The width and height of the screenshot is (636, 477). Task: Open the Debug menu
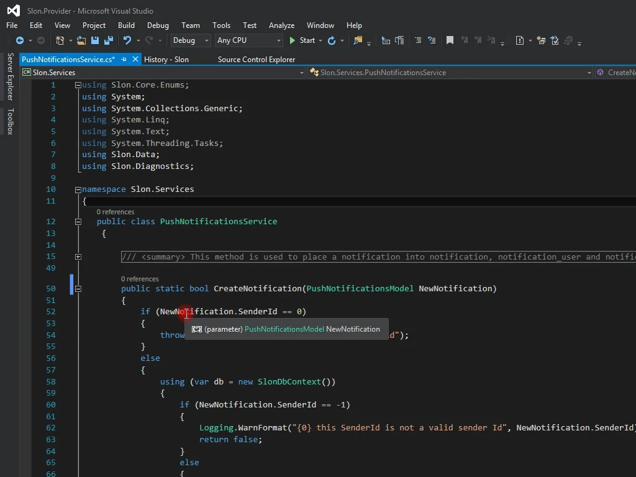(x=158, y=25)
